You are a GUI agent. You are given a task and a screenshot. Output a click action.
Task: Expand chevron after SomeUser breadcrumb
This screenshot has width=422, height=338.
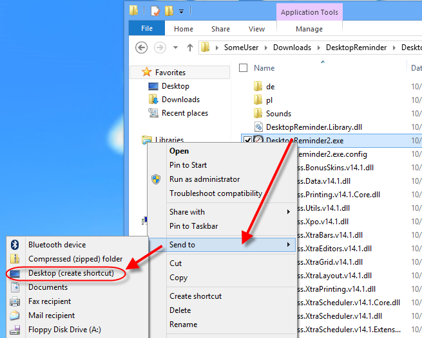click(x=266, y=48)
